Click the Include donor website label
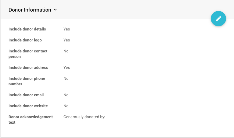 tap(28, 106)
